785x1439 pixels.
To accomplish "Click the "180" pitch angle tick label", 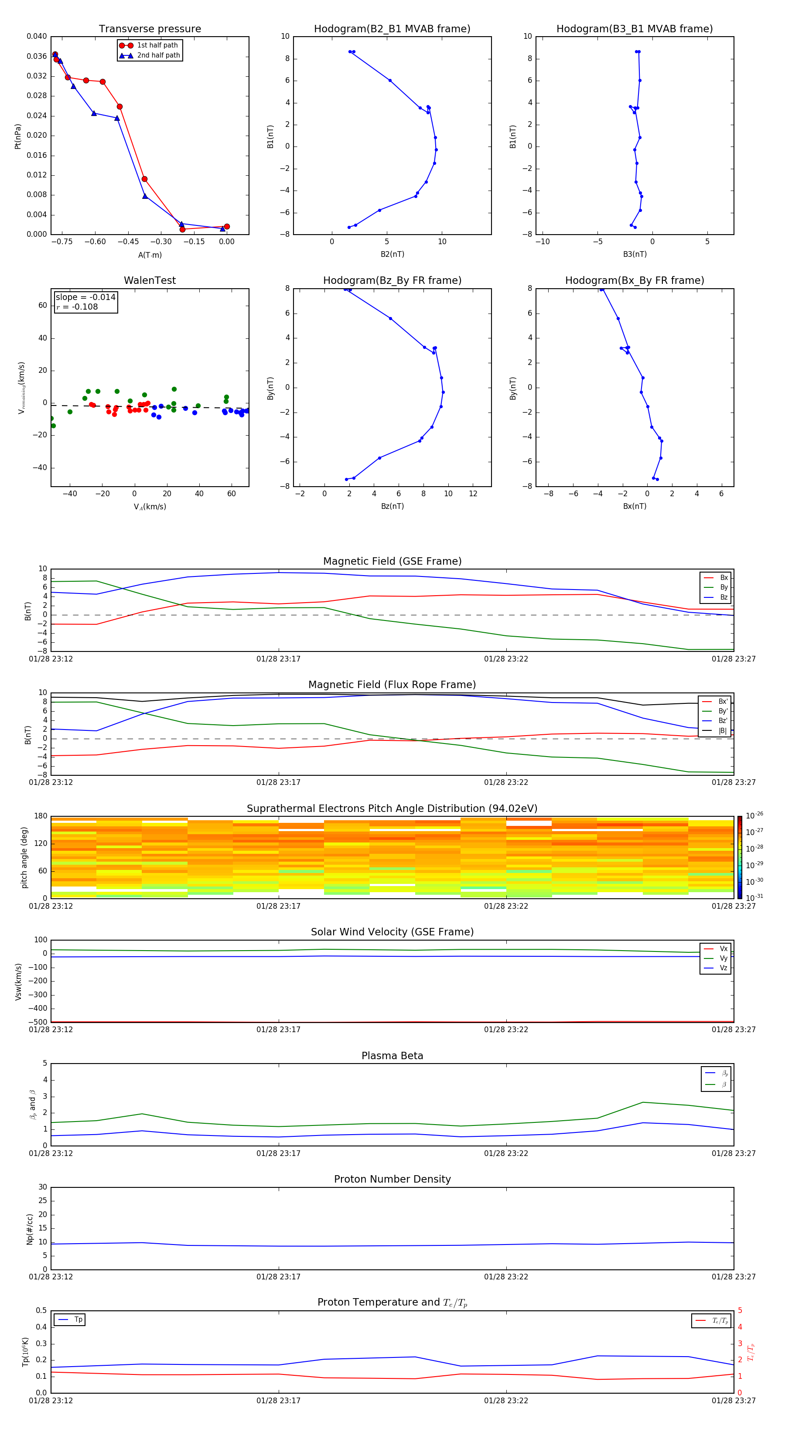I will click(41, 816).
